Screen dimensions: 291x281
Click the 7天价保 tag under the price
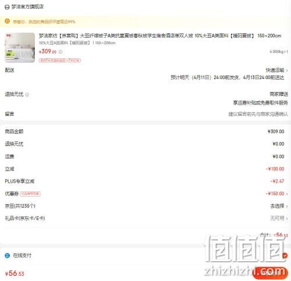point(74,61)
